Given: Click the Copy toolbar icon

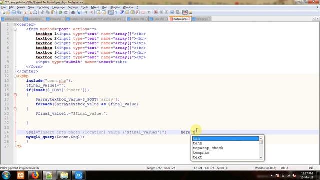Looking at the screenshot, I should 48,12.
